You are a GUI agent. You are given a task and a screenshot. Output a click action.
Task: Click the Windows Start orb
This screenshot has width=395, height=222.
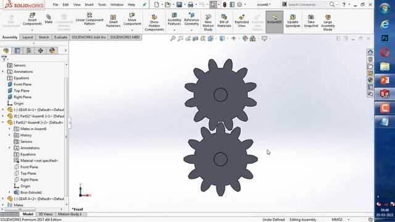click(385, 8)
